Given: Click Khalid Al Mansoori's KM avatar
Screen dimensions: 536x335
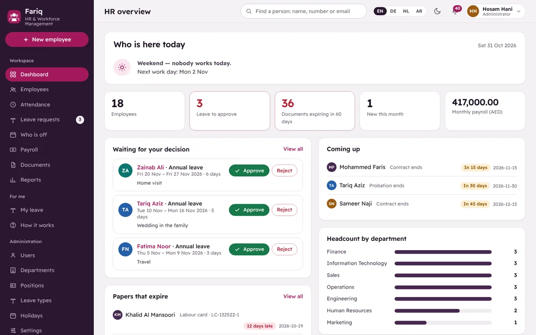Looking at the screenshot, I should click(x=117, y=315).
